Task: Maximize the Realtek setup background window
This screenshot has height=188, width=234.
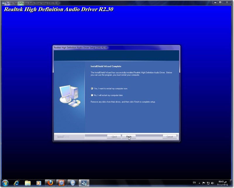Action: coord(220,2)
